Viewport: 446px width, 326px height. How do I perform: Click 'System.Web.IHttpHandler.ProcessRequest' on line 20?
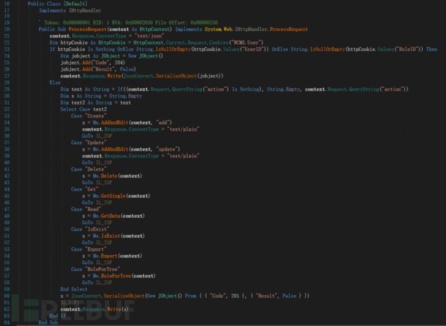point(256,29)
